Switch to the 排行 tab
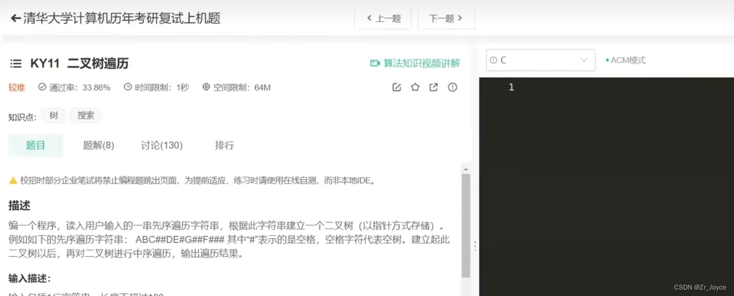The width and height of the screenshot is (734, 296). pos(224,146)
